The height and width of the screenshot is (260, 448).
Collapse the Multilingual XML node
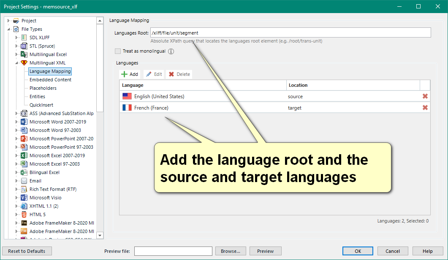(16, 63)
